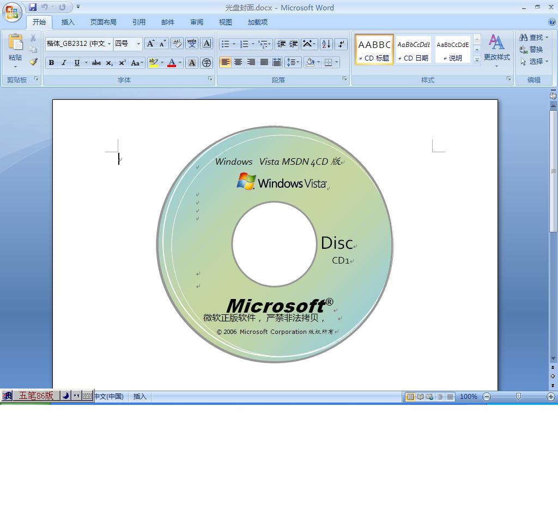
Task: Apply character shading
Action: point(191,63)
